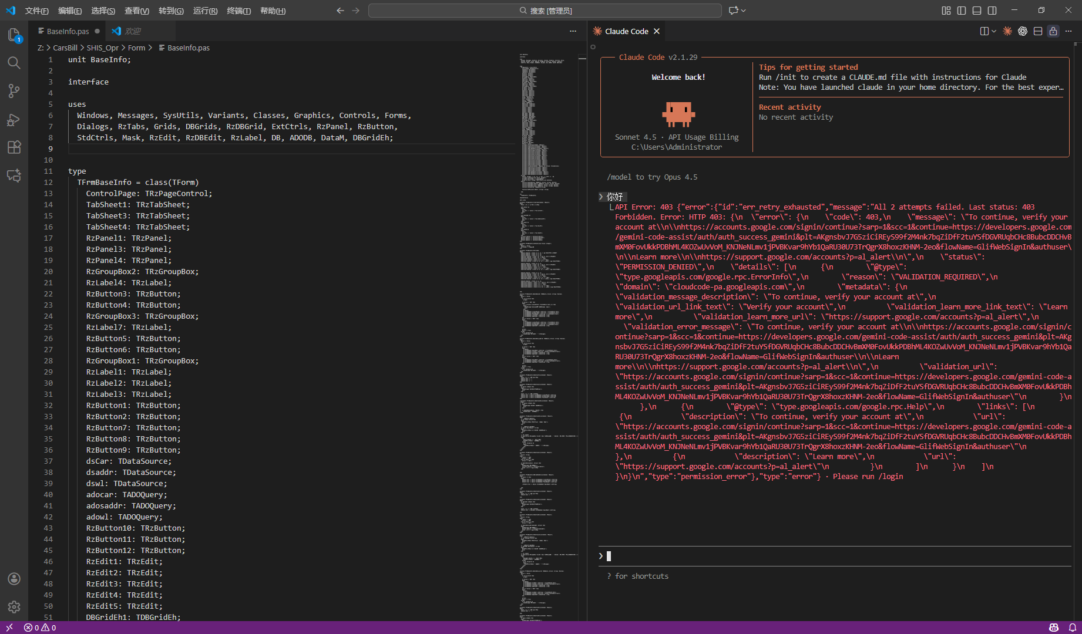Click the command center search box
Image resolution: width=1082 pixels, height=634 pixels.
tap(545, 11)
